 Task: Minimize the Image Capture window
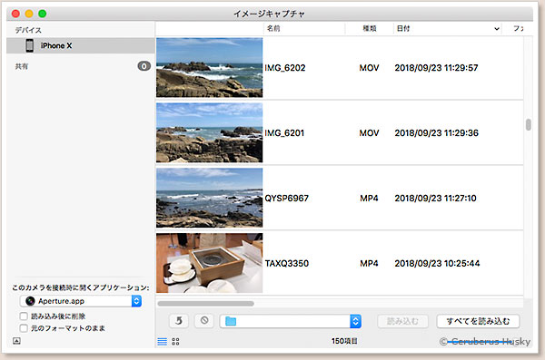pyautogui.click(x=29, y=14)
